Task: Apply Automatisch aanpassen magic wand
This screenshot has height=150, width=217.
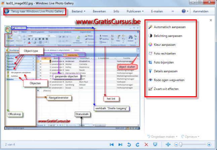Action: pyautogui.click(x=167, y=27)
